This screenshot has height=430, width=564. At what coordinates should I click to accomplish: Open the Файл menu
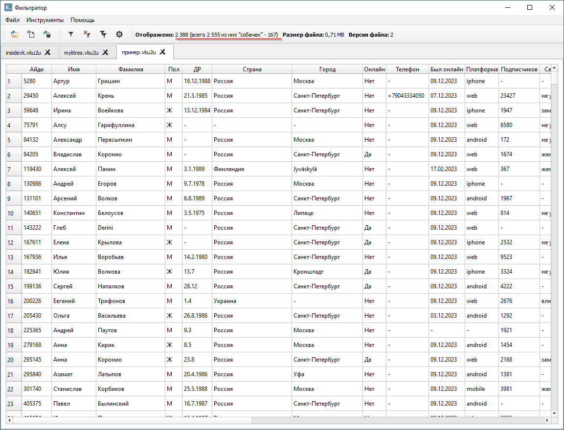(x=13, y=20)
